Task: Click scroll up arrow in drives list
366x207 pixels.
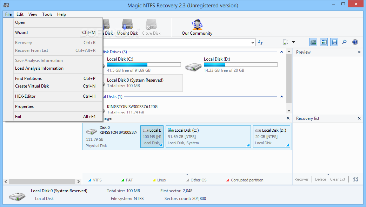Action: point(289,52)
